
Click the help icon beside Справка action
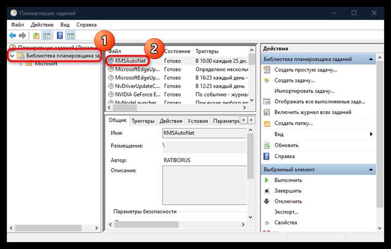click(x=266, y=157)
